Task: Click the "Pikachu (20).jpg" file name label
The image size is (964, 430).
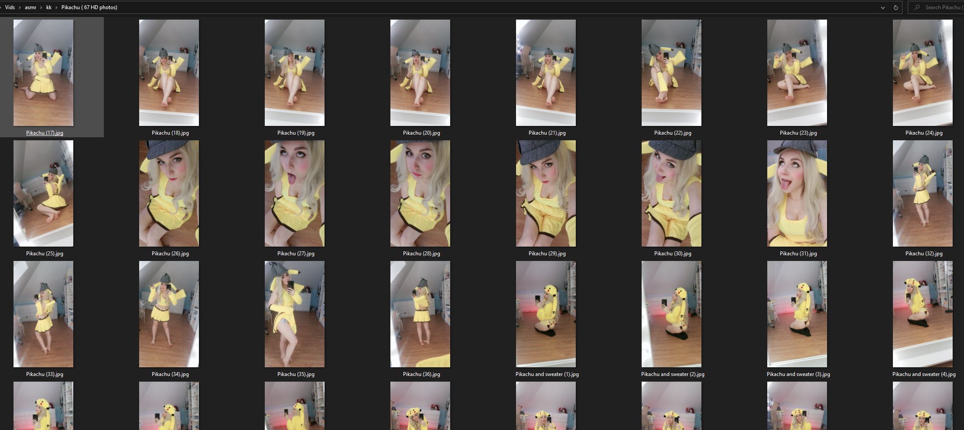Action: (x=421, y=133)
